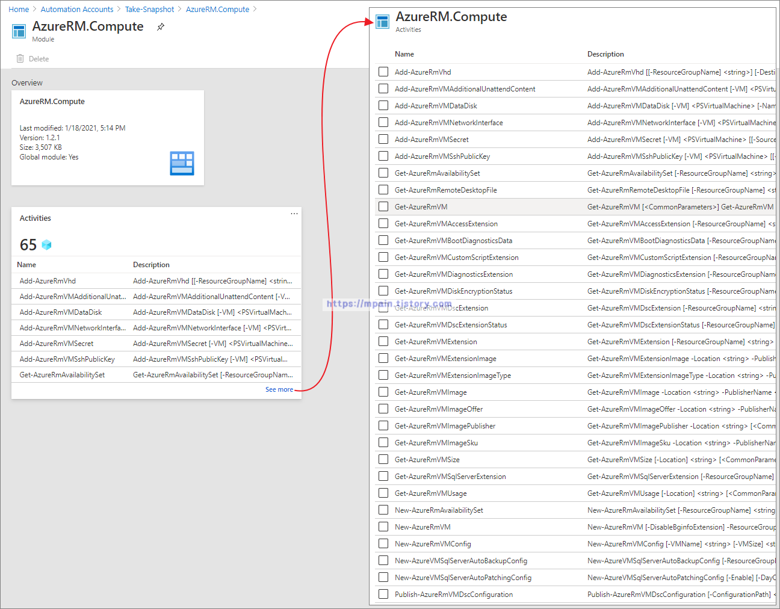Go to Home breadcrumb

[x=19, y=9]
